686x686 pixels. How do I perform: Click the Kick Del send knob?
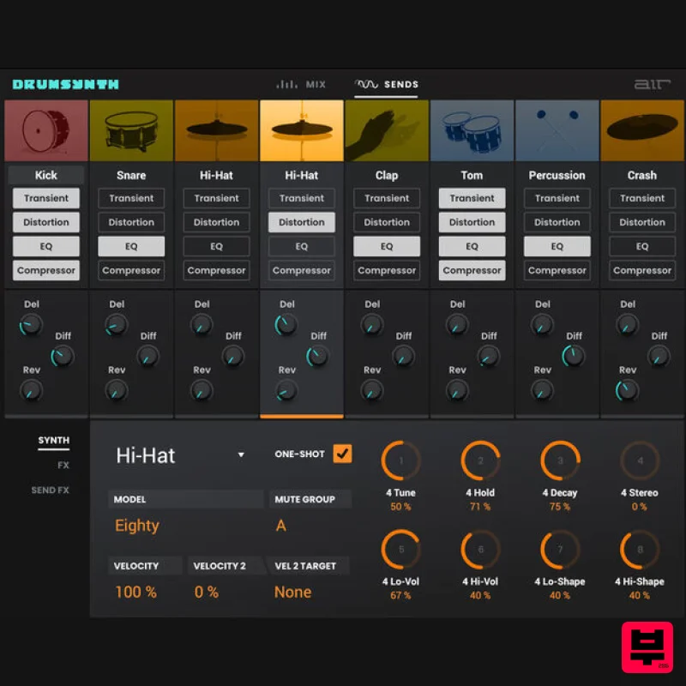(31, 325)
